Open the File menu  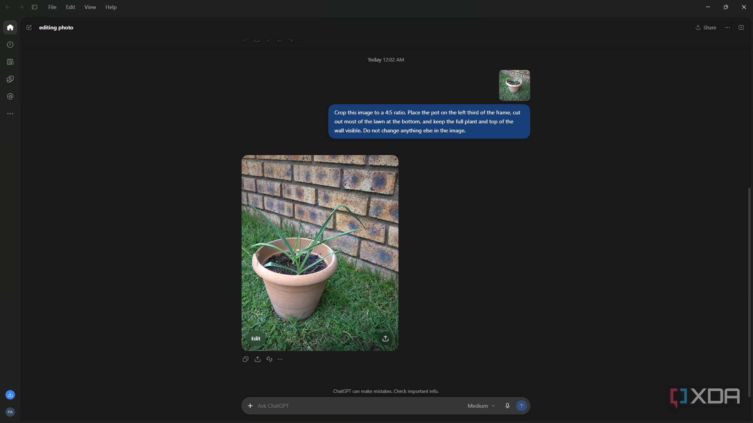pyautogui.click(x=52, y=7)
